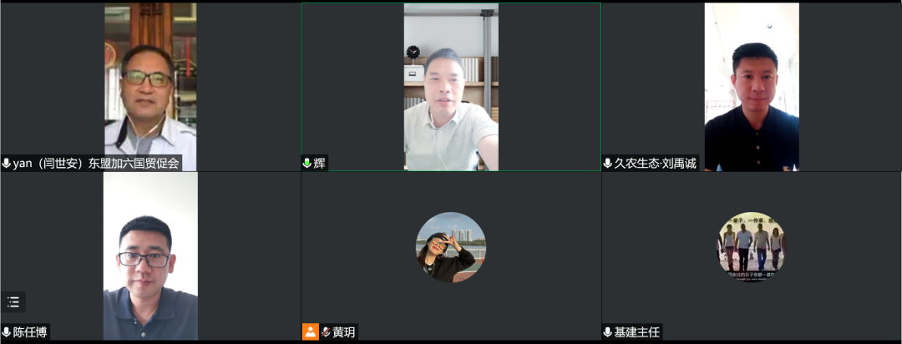Image resolution: width=902 pixels, height=344 pixels.
Task: Select 黄玥's round profile avatar
Action: [451, 247]
